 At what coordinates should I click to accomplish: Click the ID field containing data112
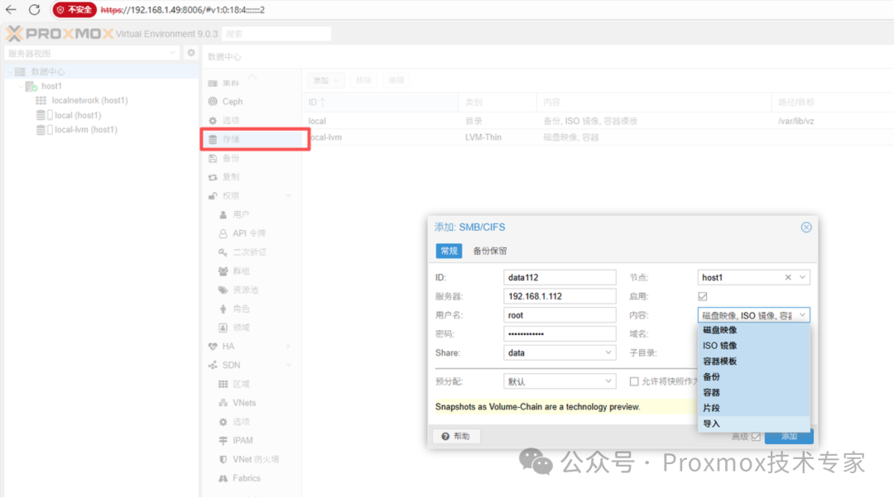(560, 277)
